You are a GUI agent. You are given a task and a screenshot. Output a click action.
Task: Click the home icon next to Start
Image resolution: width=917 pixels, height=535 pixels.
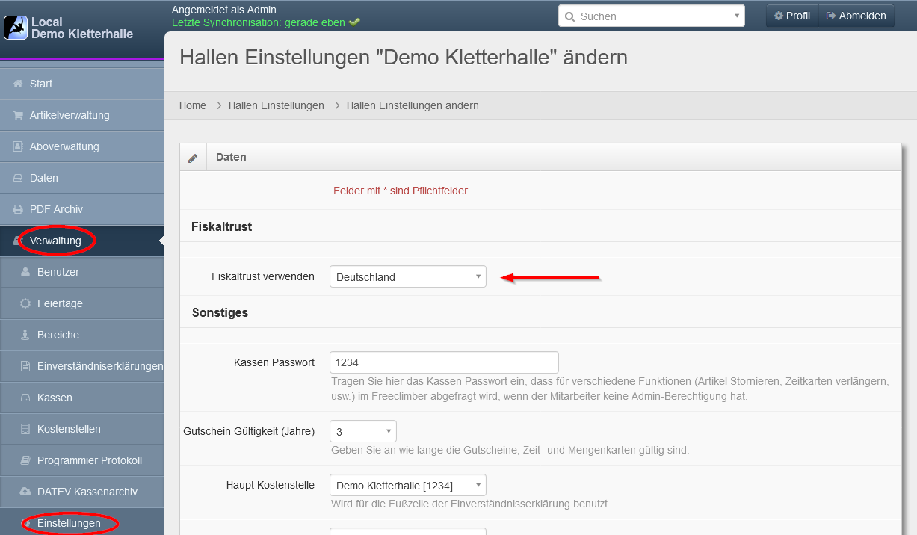point(18,84)
